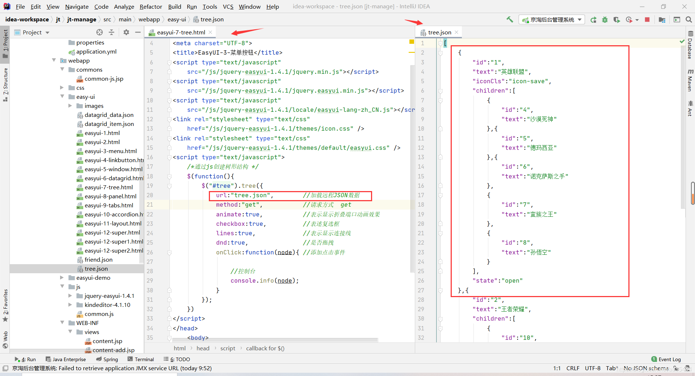Switch to tree.json editor tab
Image resolution: width=695 pixels, height=376 pixels.
coord(439,33)
